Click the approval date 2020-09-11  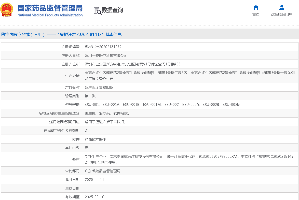(94, 180)
